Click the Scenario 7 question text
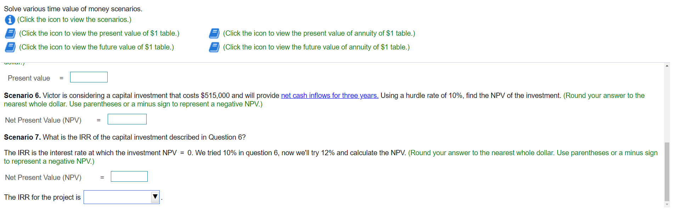Viewport: 675px width, 210px height. click(124, 137)
